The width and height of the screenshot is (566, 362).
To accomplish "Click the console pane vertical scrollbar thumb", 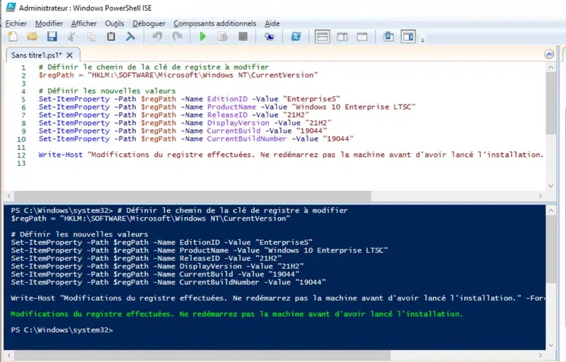I will [x=551, y=250].
